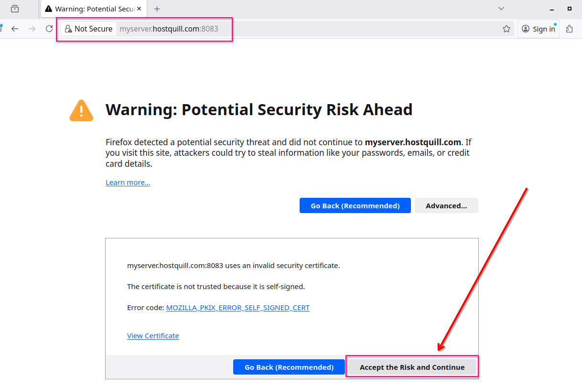Click the Not Secure lock indicator

tap(89, 29)
